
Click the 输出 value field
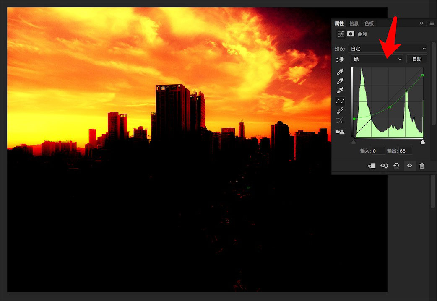[405, 151]
